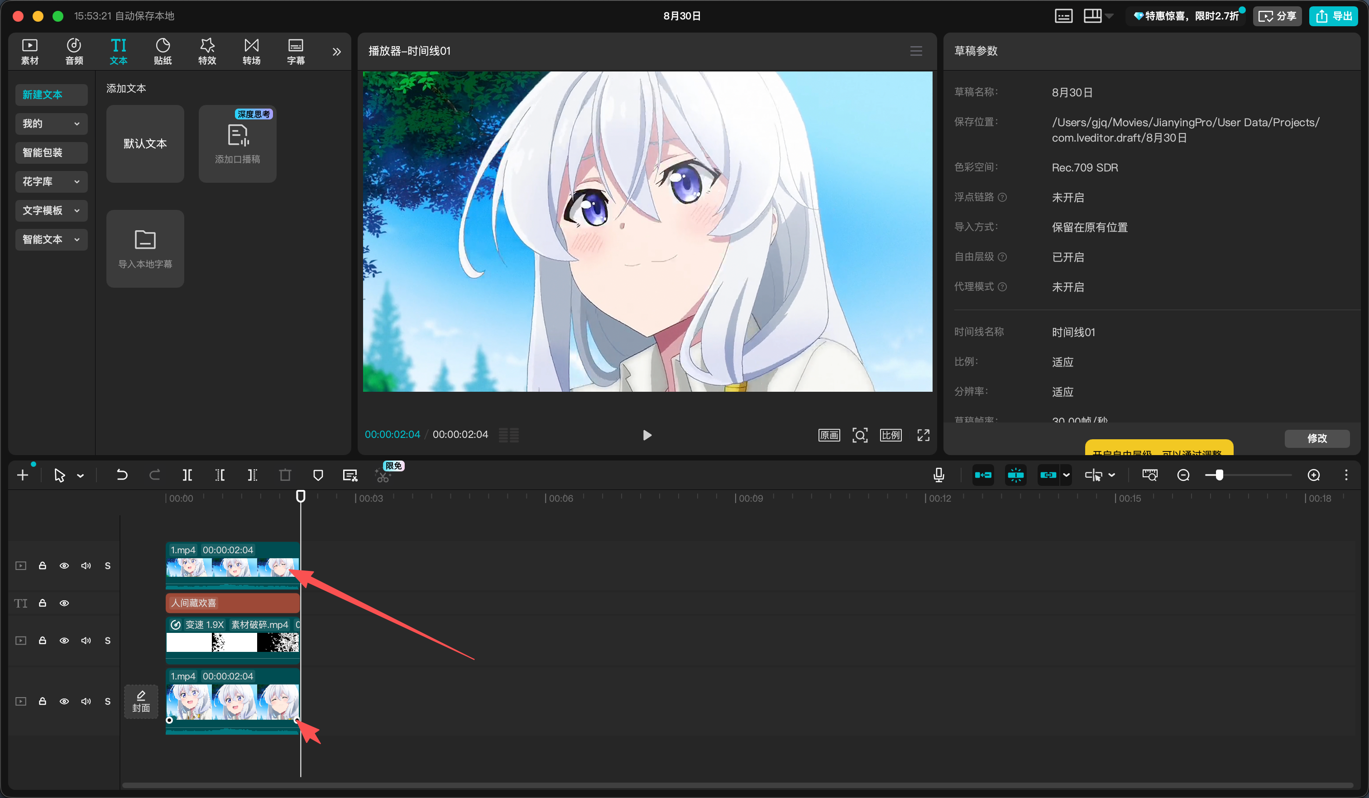This screenshot has height=798, width=1369.
Task: Open the 封面 cover editor
Action: [x=141, y=701]
